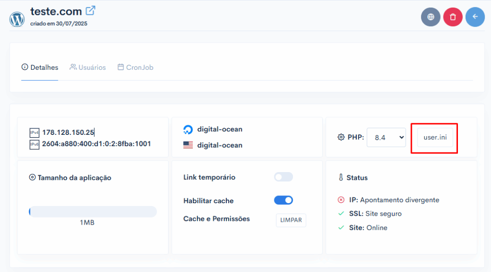Open the PHP version 8.4 dropdown
491x272 pixels.
(x=386, y=137)
